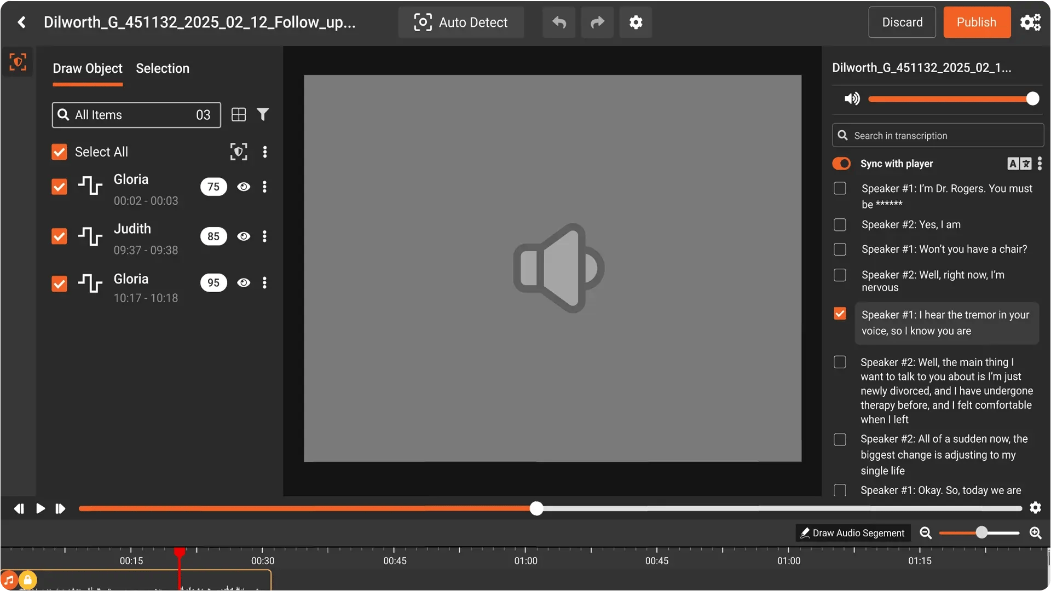Click the All Items search field

pyautogui.click(x=136, y=115)
